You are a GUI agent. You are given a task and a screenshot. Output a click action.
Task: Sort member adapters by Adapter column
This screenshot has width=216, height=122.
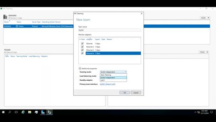pos(89,39)
